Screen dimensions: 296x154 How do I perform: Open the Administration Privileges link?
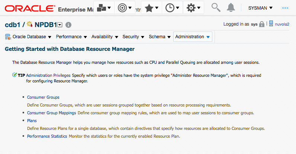[x=48, y=75]
